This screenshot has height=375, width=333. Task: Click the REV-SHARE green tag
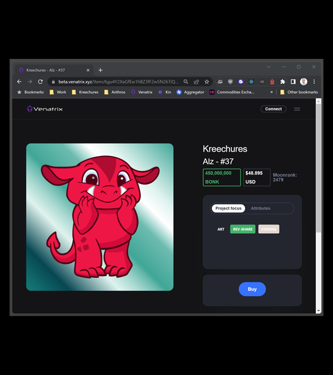click(243, 229)
